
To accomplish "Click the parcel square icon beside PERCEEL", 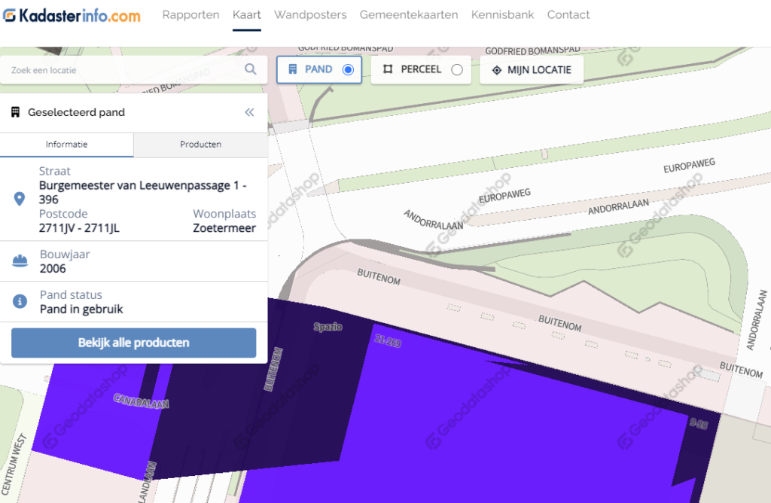I will [389, 70].
